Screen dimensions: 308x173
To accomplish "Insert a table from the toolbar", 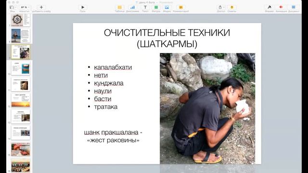I will pos(120,7).
